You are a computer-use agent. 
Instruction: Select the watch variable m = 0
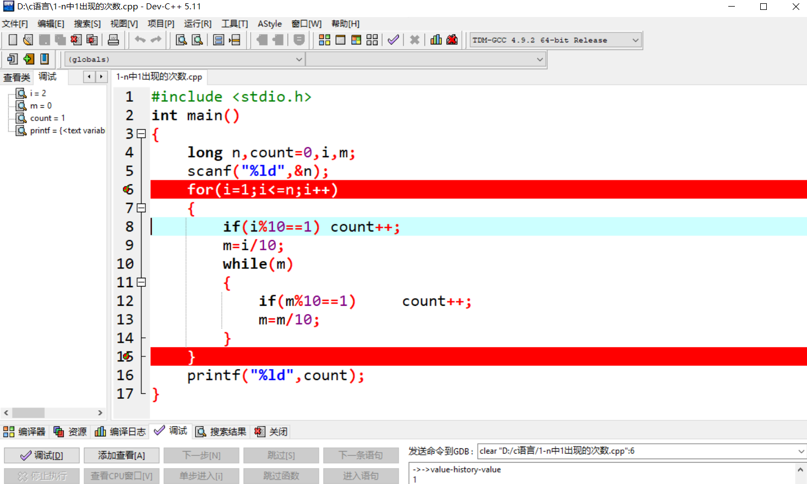tap(41, 106)
